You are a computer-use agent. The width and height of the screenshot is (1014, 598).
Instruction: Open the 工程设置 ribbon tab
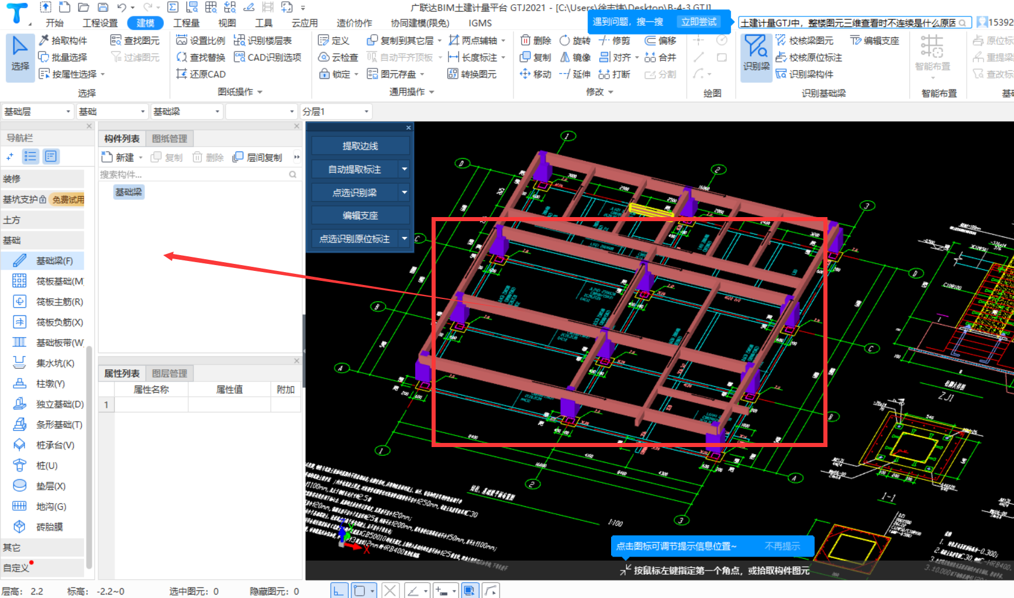(100, 23)
